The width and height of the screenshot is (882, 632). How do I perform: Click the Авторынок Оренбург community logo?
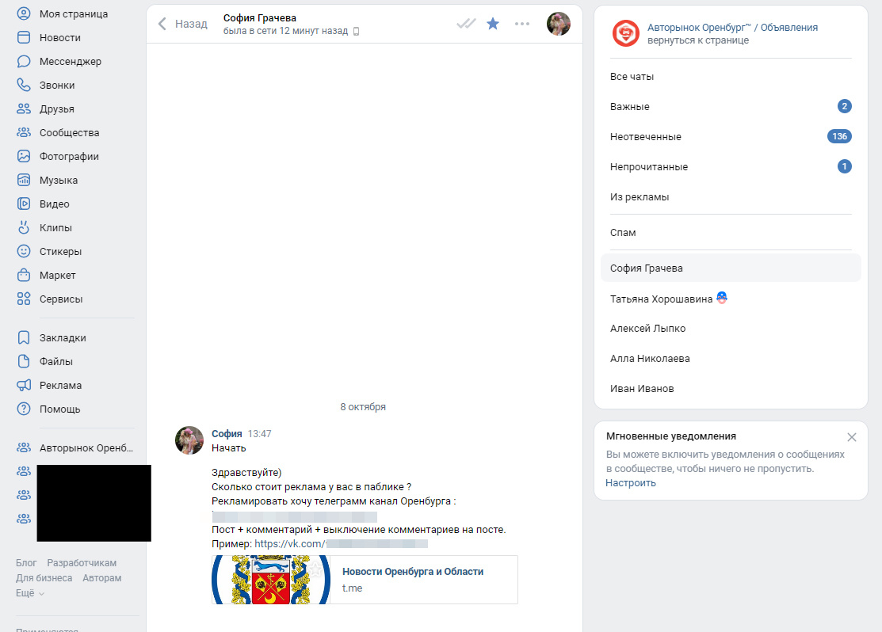[x=625, y=33]
